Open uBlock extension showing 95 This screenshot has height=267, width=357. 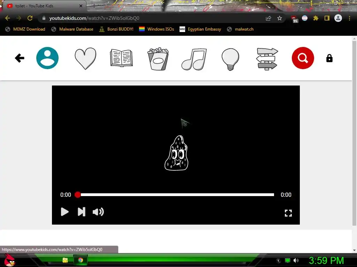tap(294, 19)
